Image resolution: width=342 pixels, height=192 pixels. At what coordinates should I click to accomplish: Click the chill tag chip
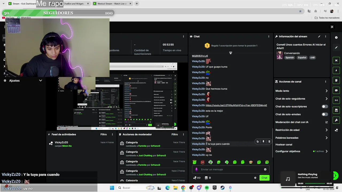pyautogui.click(x=312, y=58)
